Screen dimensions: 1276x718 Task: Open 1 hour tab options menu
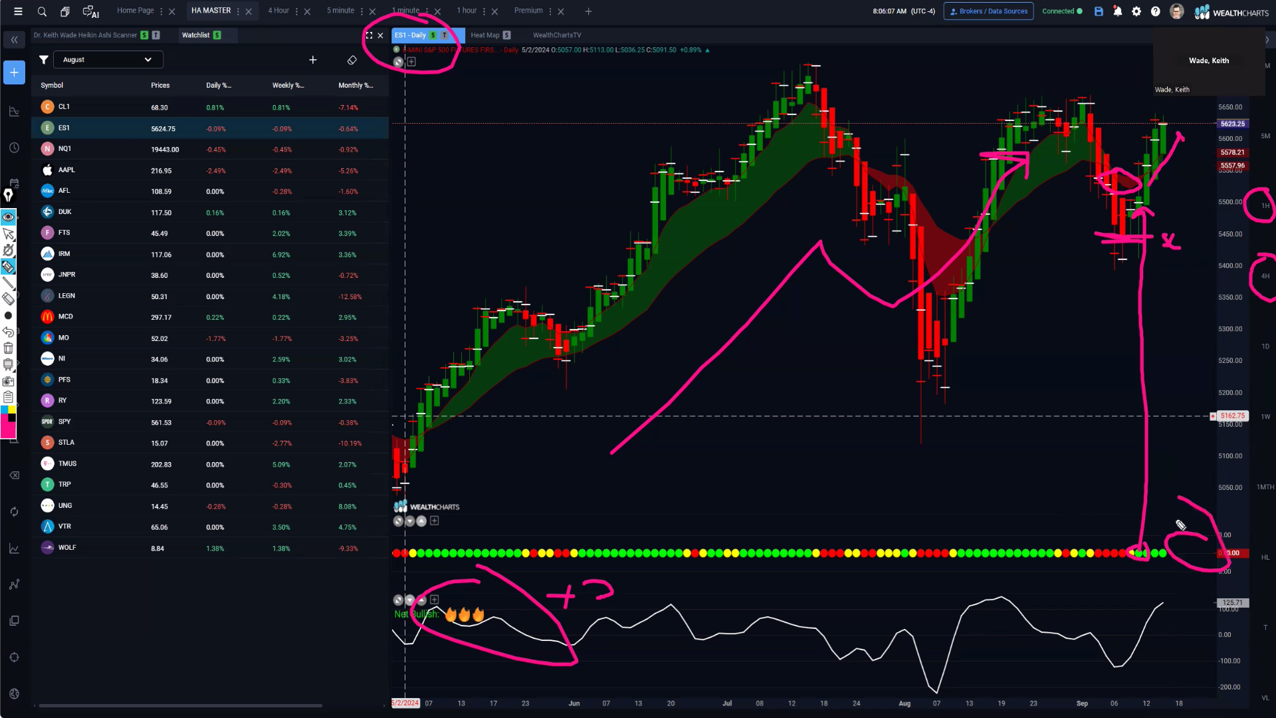click(484, 11)
